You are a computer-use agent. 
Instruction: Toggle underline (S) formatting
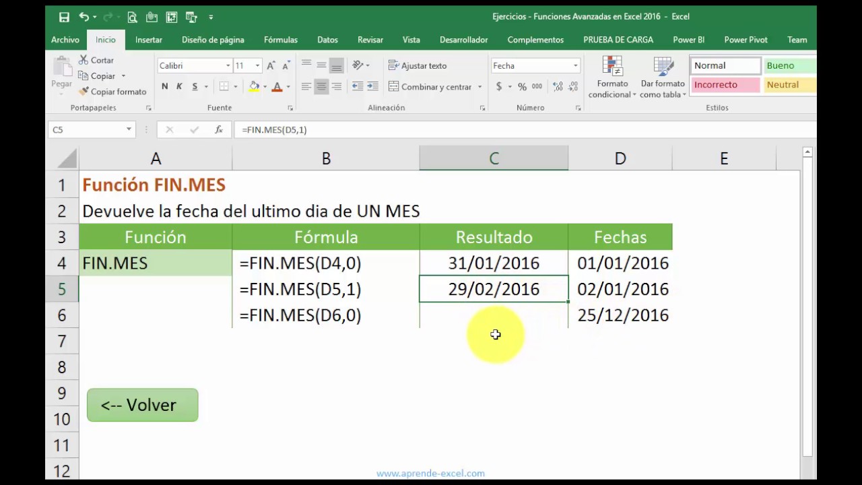pyautogui.click(x=195, y=86)
